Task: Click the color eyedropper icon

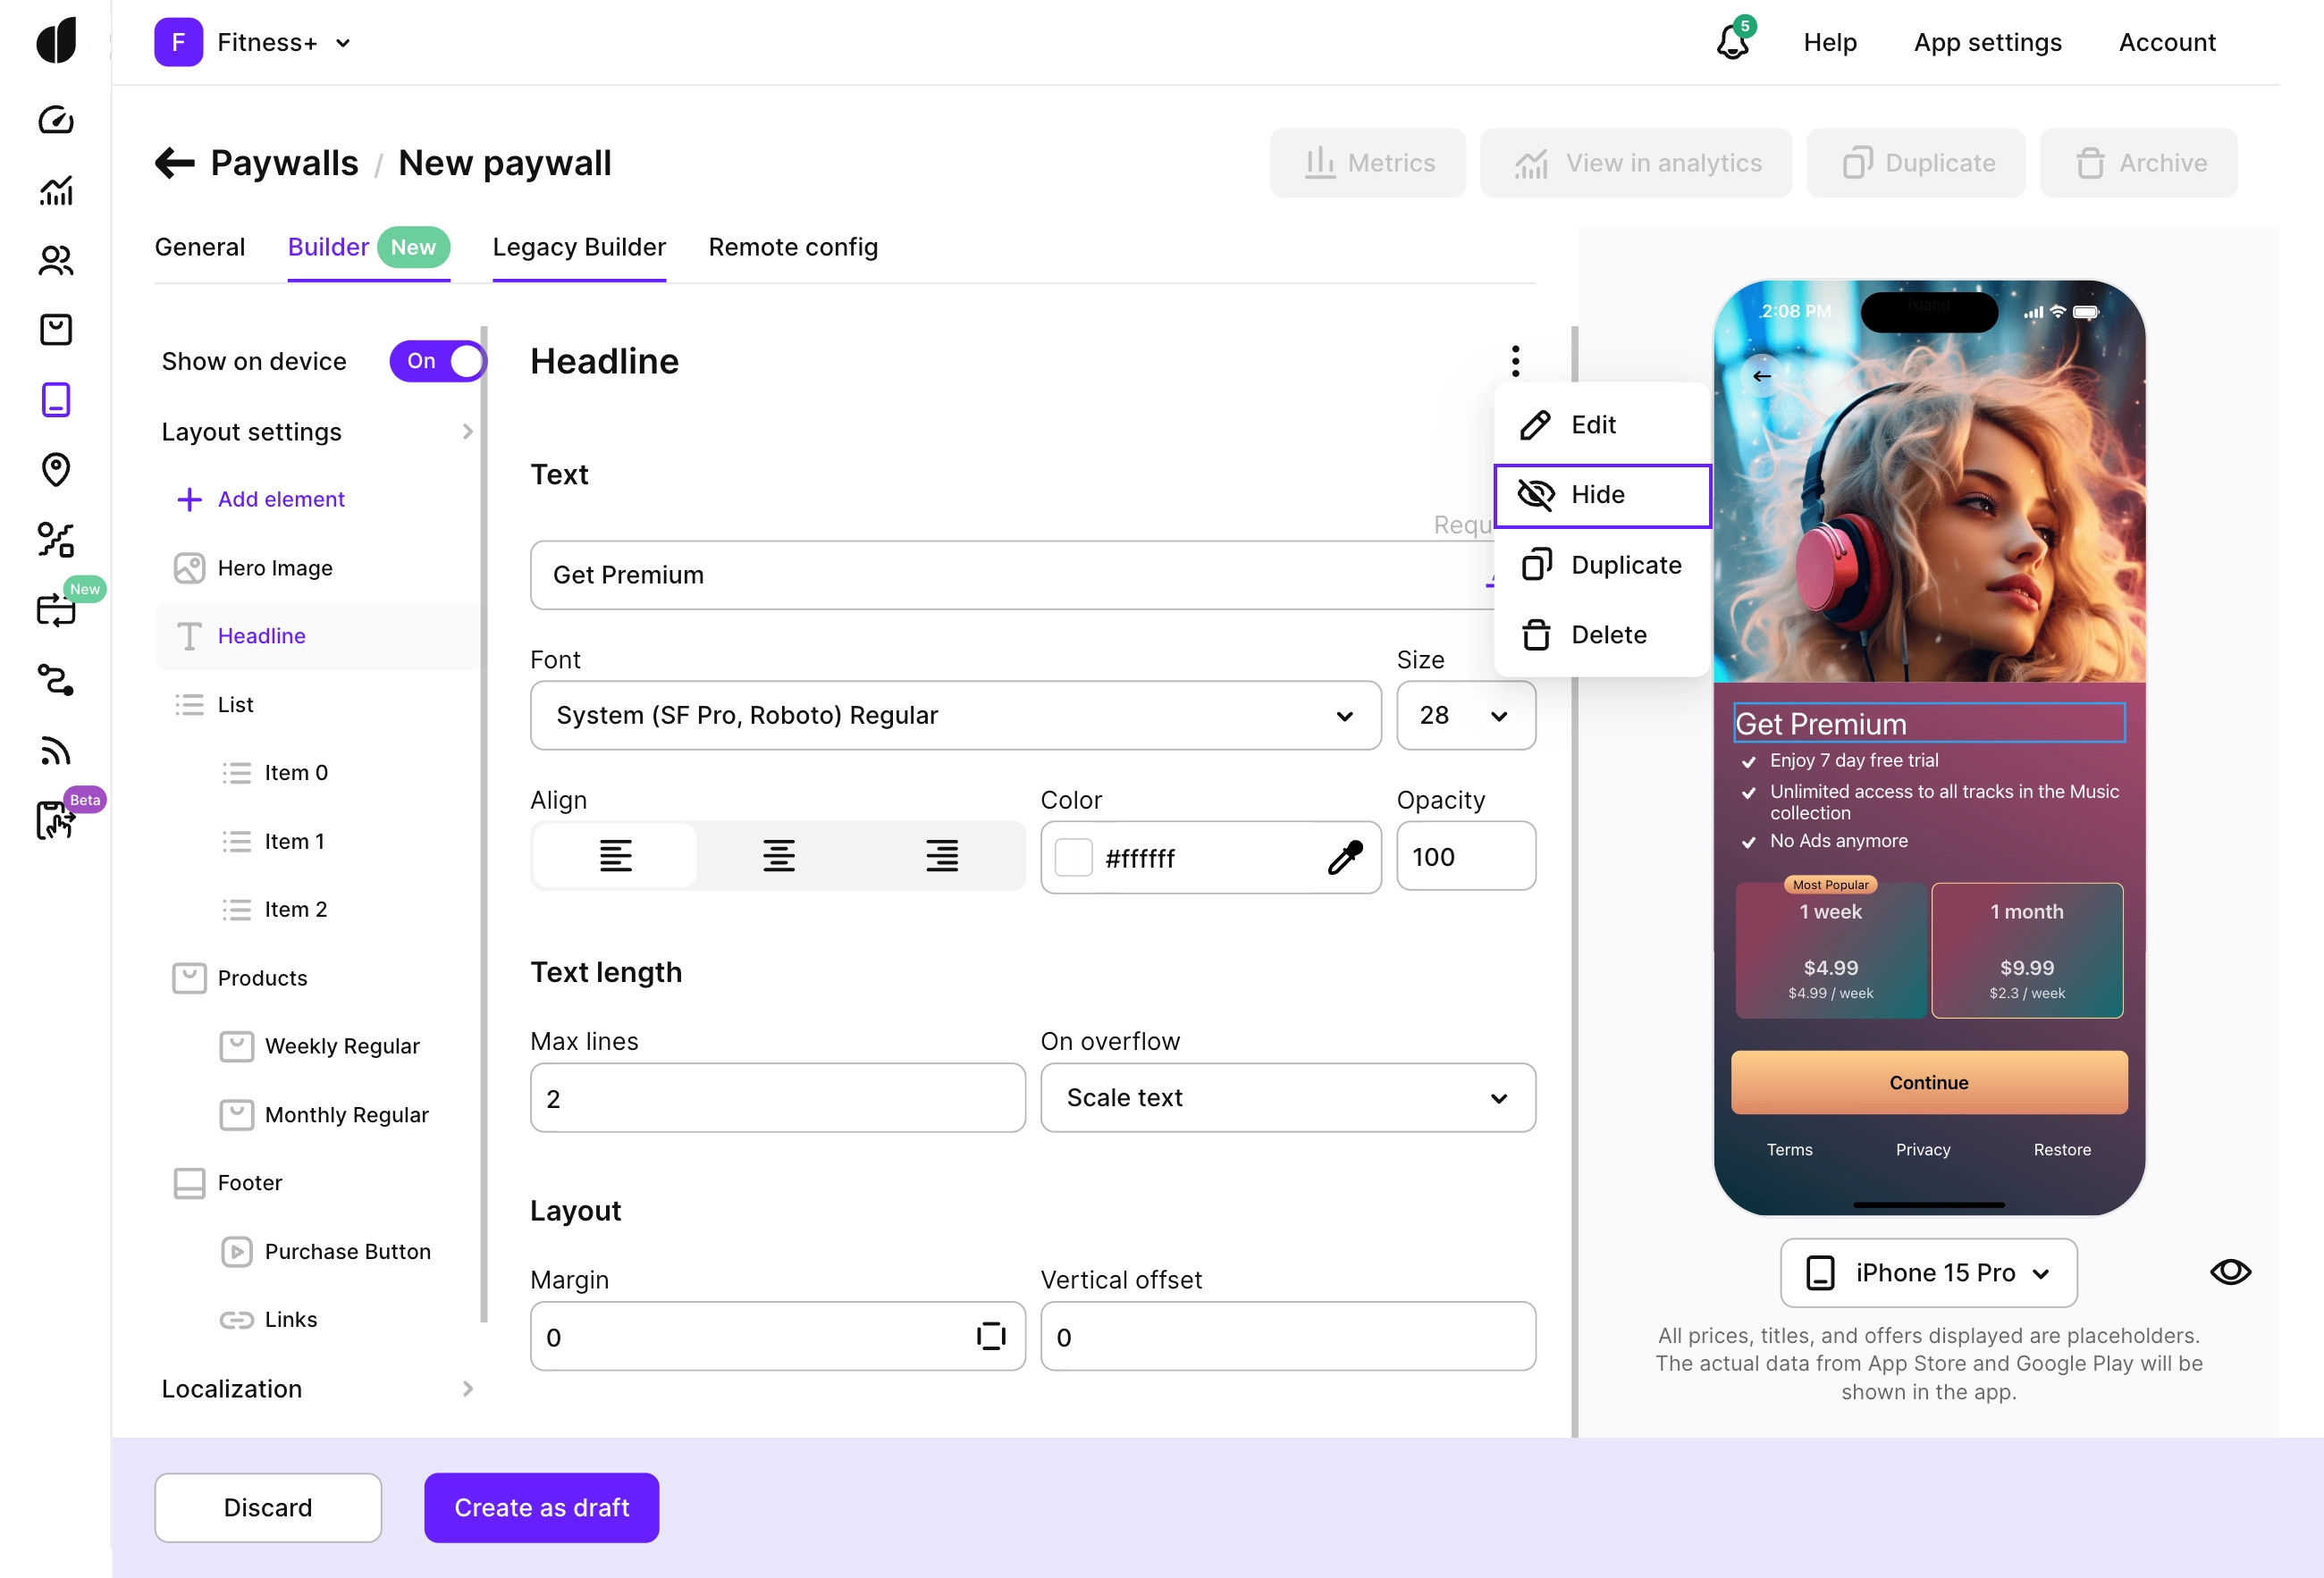Action: [x=1345, y=858]
